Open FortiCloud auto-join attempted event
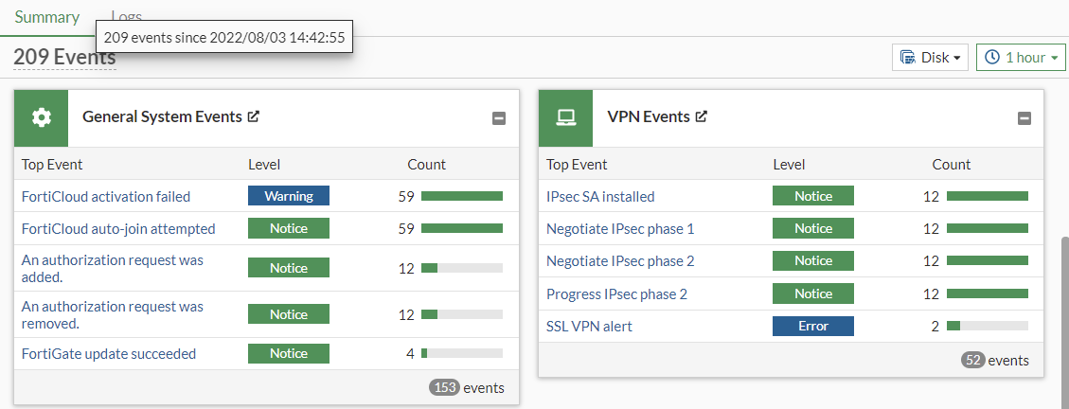The width and height of the screenshot is (1069, 409). pyautogui.click(x=118, y=228)
